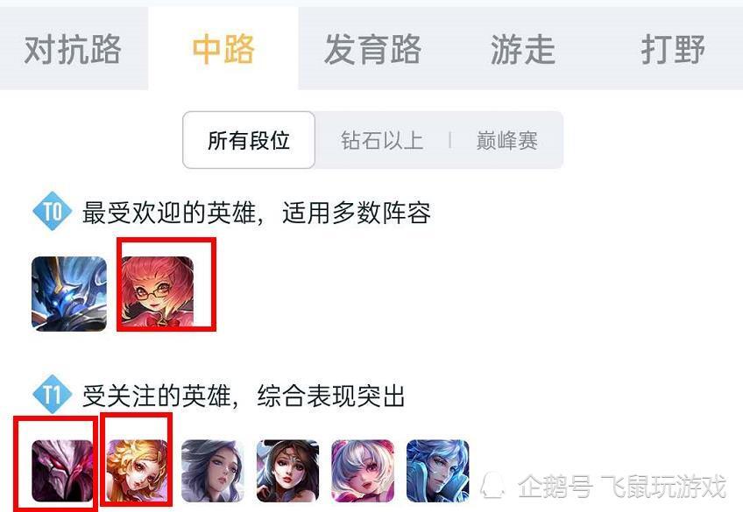Open the 发育路 tab
Screen dimensions: 743x512
[x=372, y=49]
